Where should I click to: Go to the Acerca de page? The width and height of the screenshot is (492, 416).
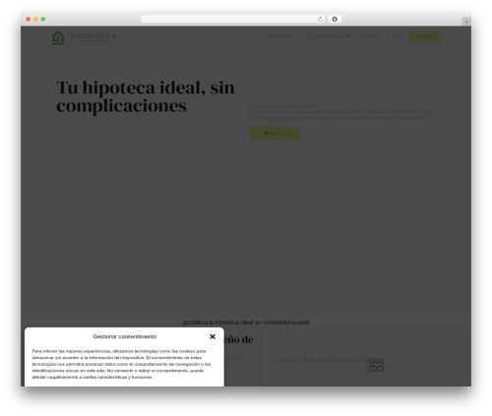pyautogui.click(x=371, y=36)
